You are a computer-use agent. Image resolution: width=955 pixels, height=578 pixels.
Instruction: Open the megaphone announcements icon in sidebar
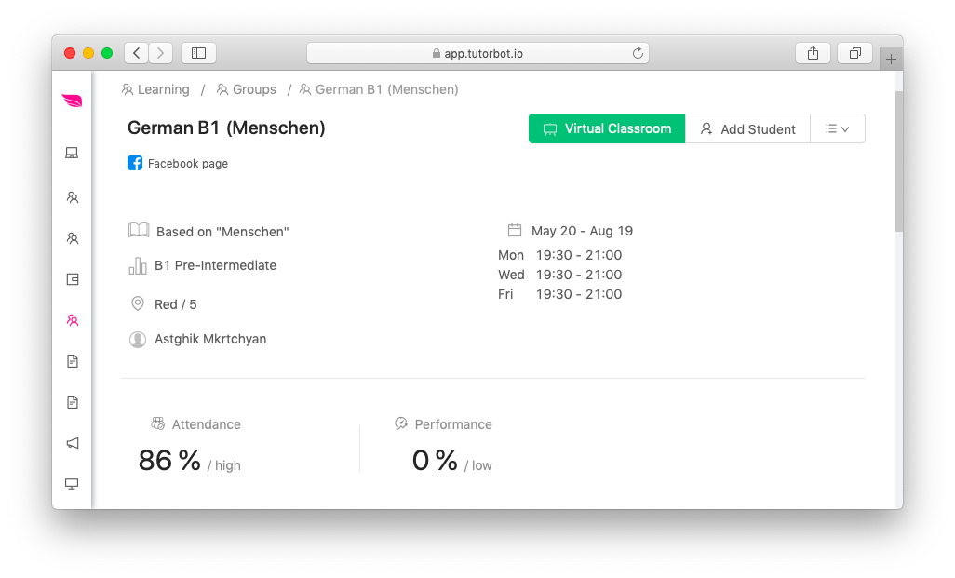point(73,443)
